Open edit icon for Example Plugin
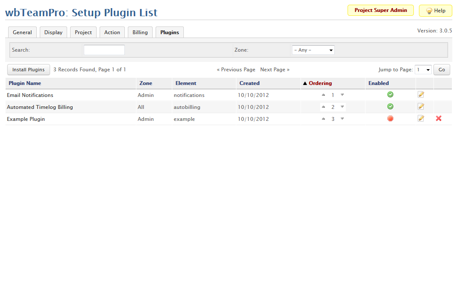Screen dimensions: 457x284 tap(421, 119)
